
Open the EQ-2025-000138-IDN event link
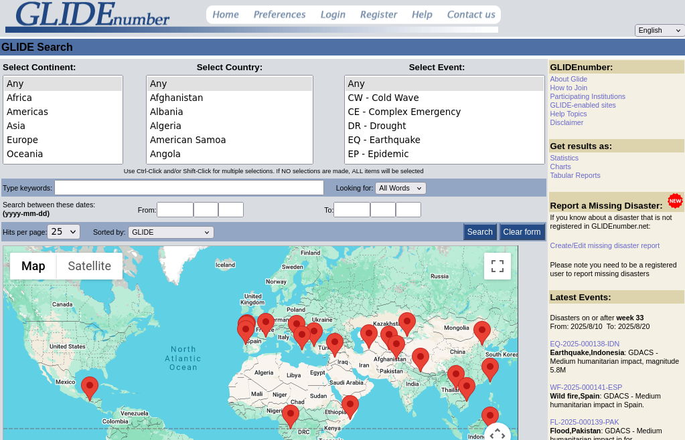coord(585,344)
